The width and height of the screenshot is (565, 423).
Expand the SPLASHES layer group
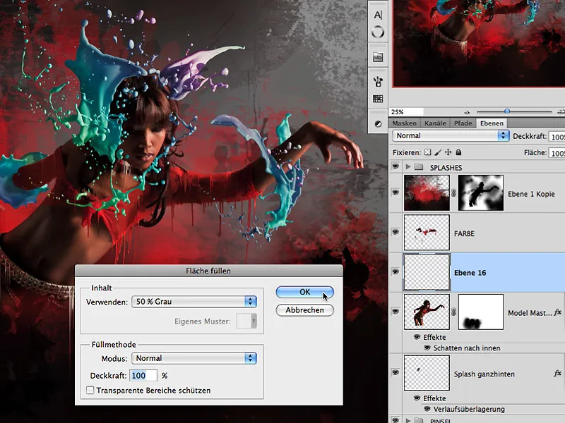408,167
